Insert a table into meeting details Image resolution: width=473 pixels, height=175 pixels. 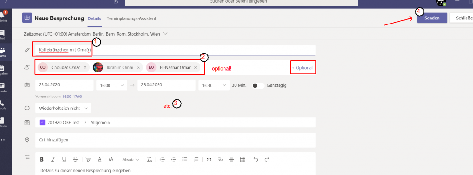[x=243, y=159]
